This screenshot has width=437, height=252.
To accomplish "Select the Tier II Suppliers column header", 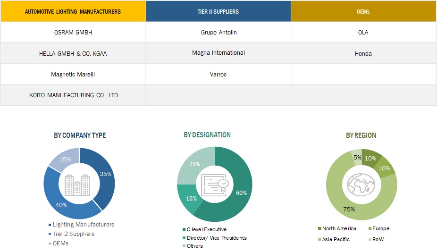I will [218, 11].
